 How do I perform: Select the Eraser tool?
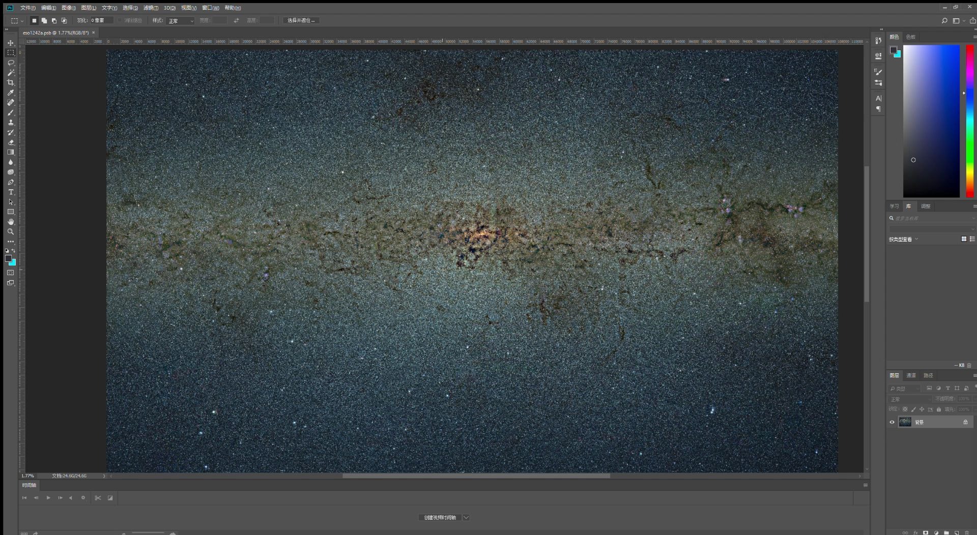11,142
